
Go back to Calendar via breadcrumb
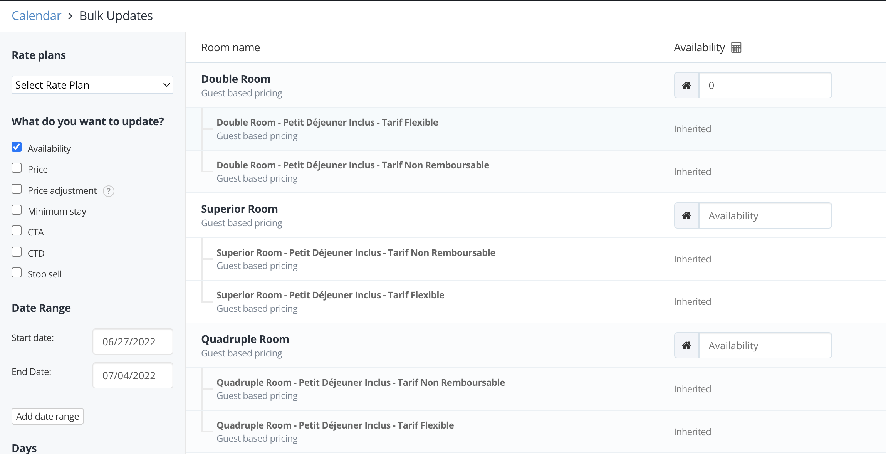(x=37, y=16)
